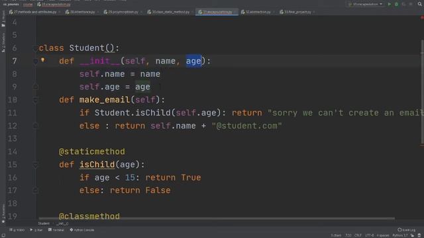This screenshot has width=424, height=238.
Task: Close the 31.encapsulation.py editor tab
Action: [235, 12]
